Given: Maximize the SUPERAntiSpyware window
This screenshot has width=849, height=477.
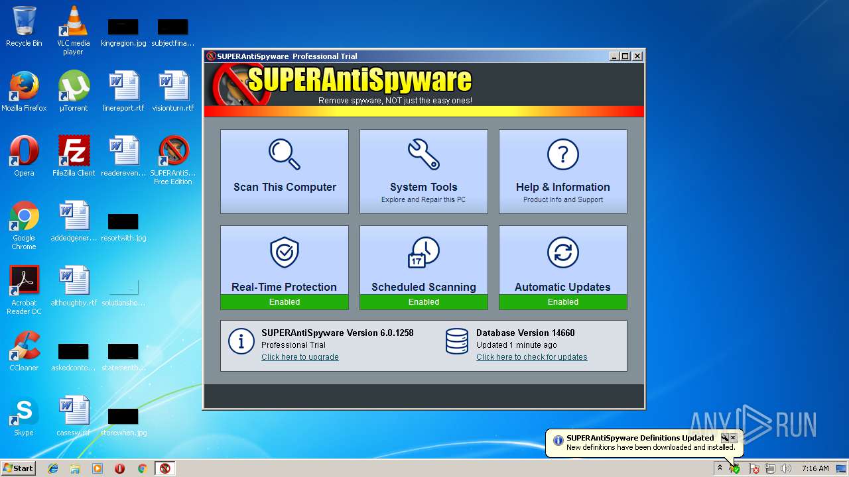Looking at the screenshot, I should [x=625, y=56].
